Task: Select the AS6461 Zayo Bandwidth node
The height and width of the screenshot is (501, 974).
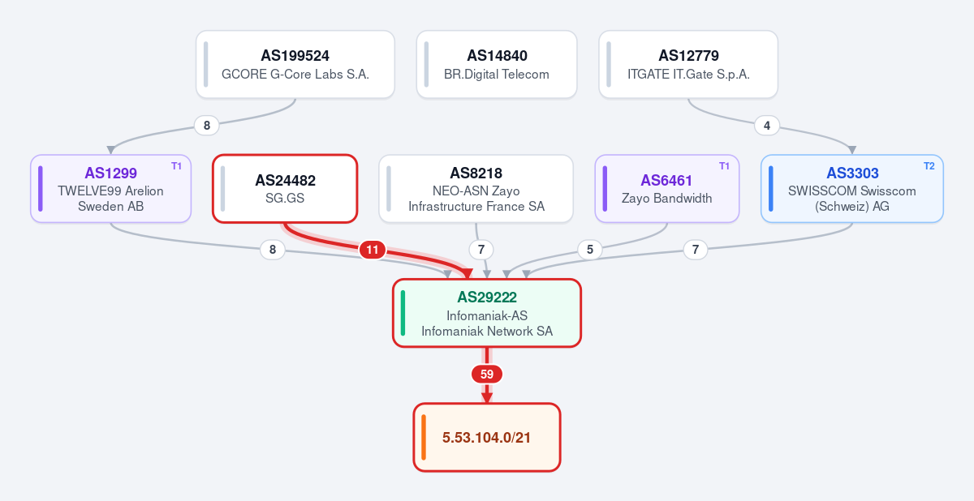Action: click(667, 188)
